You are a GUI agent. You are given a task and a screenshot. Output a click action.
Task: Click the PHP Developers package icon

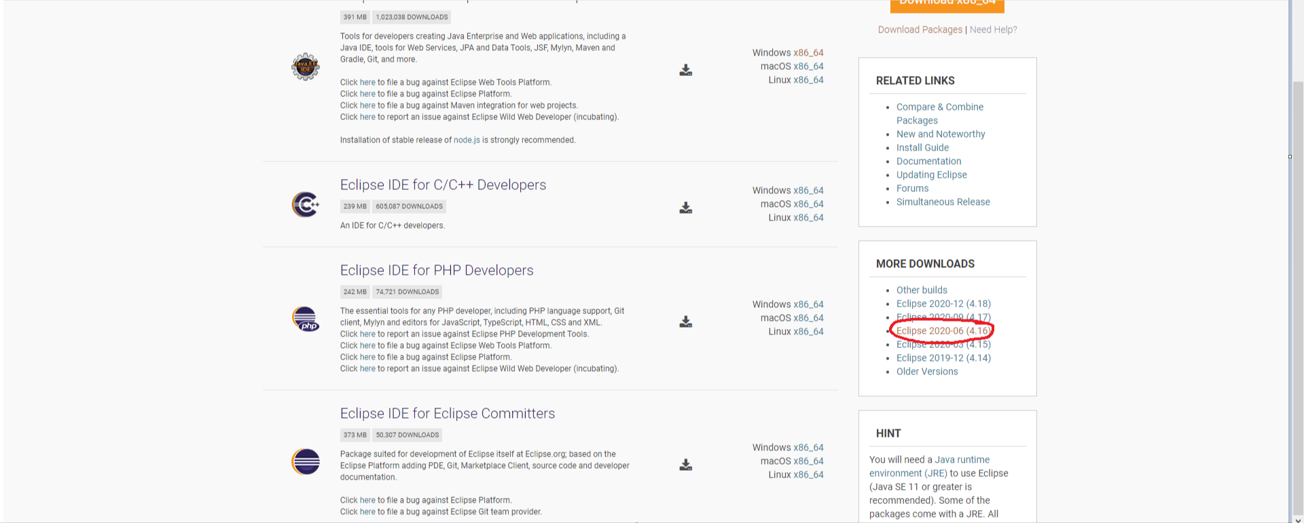(x=306, y=318)
